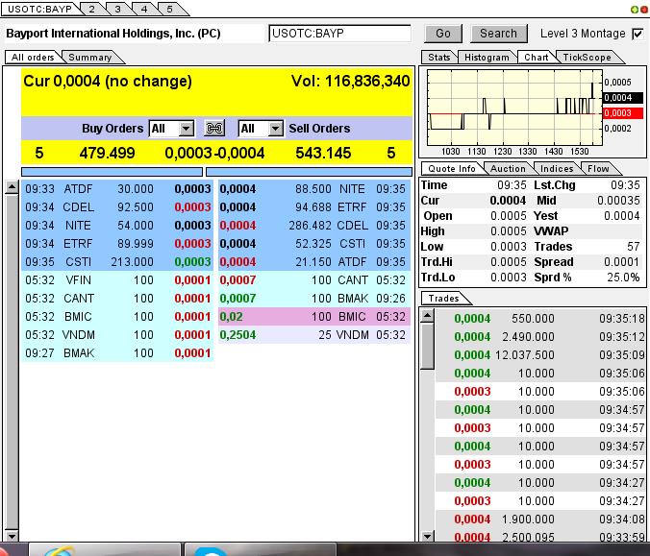Screen dimensions: 650x556
Task: Select the NITE sell order of 88.500
Action: [x=314, y=189]
